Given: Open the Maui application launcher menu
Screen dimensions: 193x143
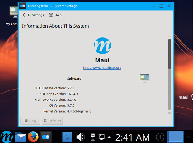Looking at the screenshot, I should pyautogui.click(x=7, y=137).
